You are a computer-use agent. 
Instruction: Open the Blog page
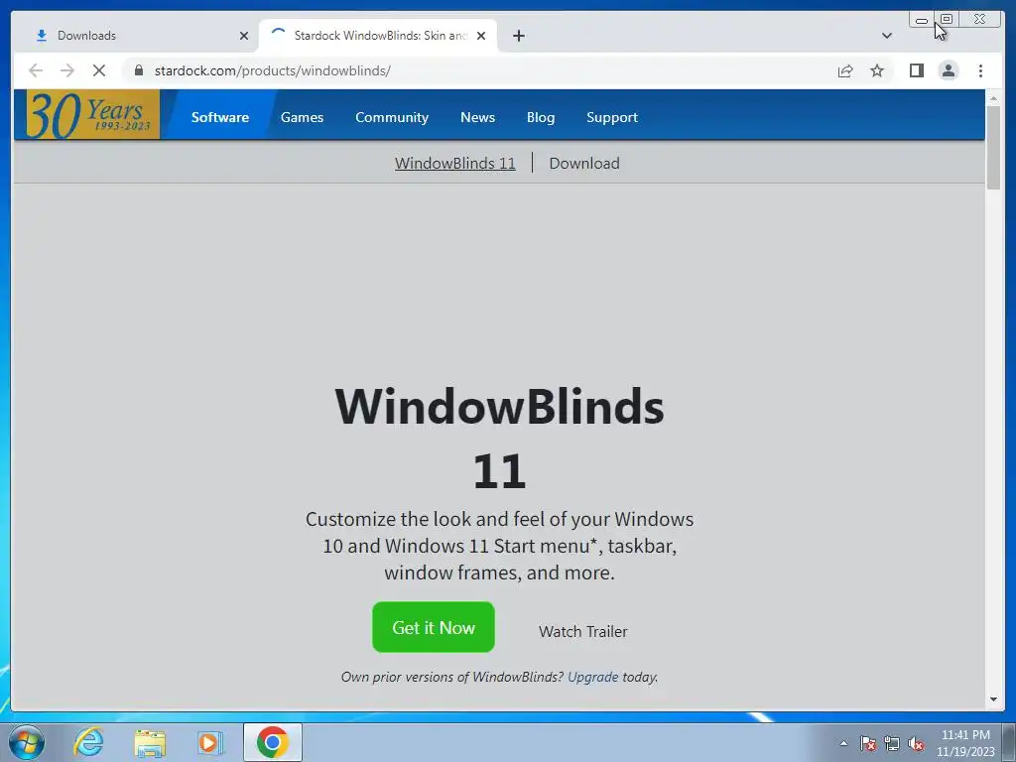541,117
